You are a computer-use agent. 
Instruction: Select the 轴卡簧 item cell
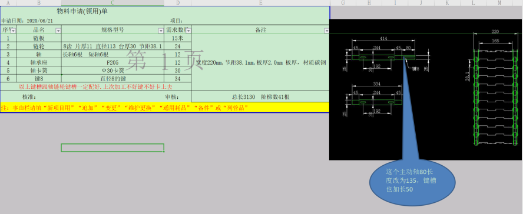pos(39,71)
